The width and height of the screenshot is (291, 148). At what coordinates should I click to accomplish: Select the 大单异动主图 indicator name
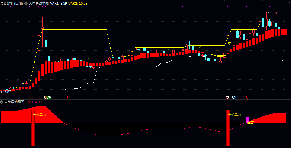(38, 3)
